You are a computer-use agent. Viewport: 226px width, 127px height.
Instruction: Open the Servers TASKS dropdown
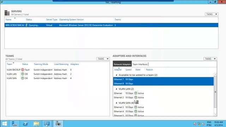[x=212, y=14]
